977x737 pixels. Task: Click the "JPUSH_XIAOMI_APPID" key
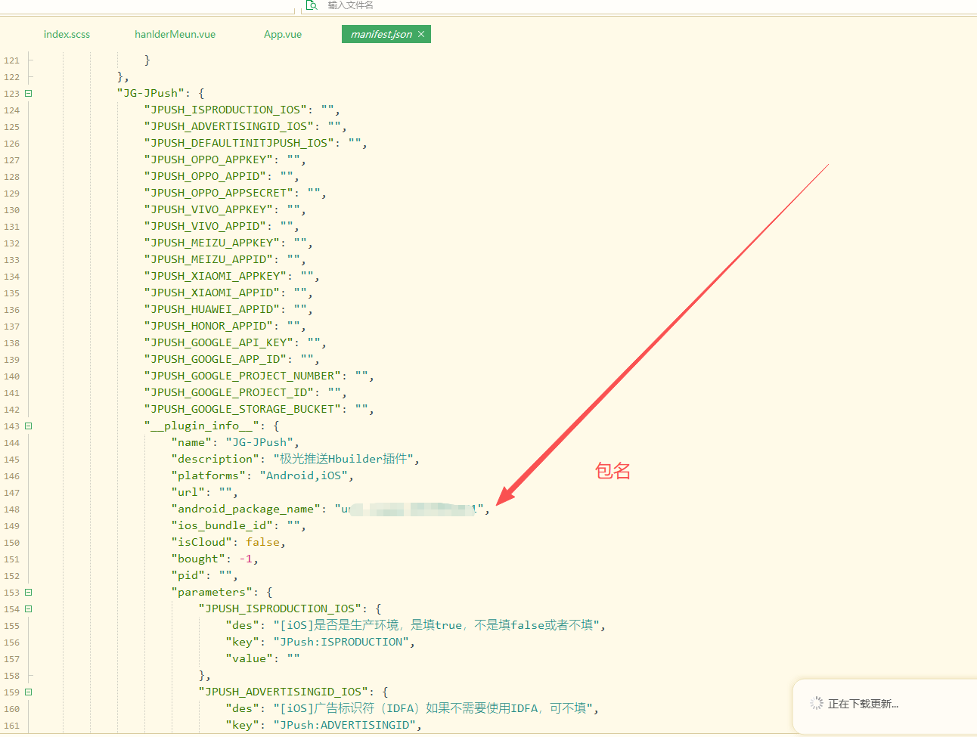(x=212, y=293)
